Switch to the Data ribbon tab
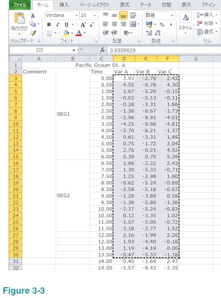This screenshot has width=221, height=298. pyautogui.click(x=145, y=5)
